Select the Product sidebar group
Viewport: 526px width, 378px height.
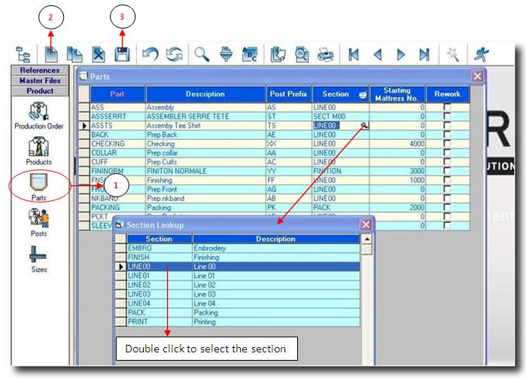click(x=39, y=91)
